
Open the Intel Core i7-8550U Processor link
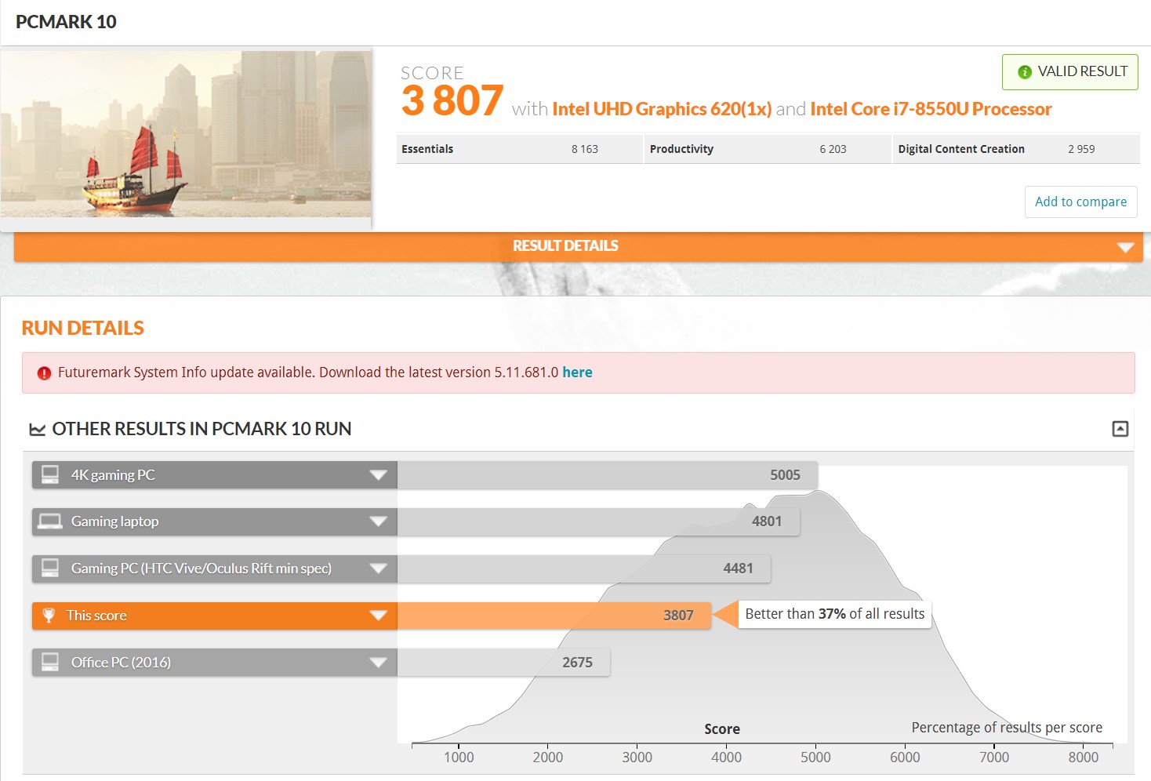coord(931,109)
